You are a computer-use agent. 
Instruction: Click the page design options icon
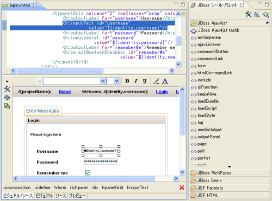click(x=7, y=106)
